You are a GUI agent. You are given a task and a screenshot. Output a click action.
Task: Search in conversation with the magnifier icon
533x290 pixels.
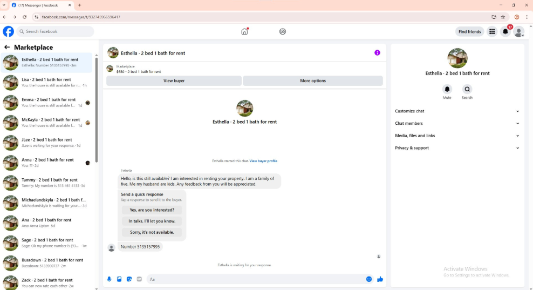click(x=467, y=89)
